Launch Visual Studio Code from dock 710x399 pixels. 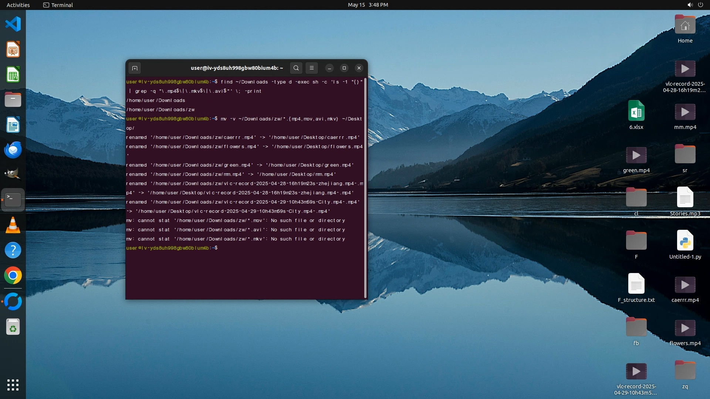13,24
